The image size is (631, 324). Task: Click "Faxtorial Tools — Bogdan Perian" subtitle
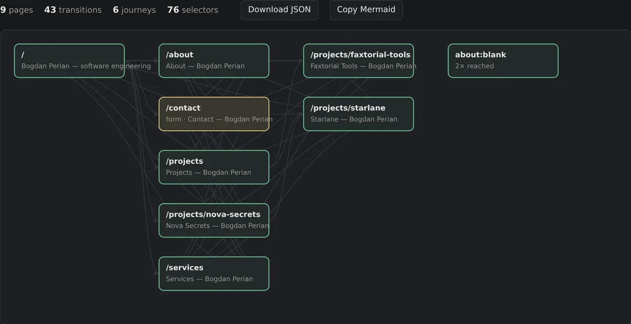(363, 66)
